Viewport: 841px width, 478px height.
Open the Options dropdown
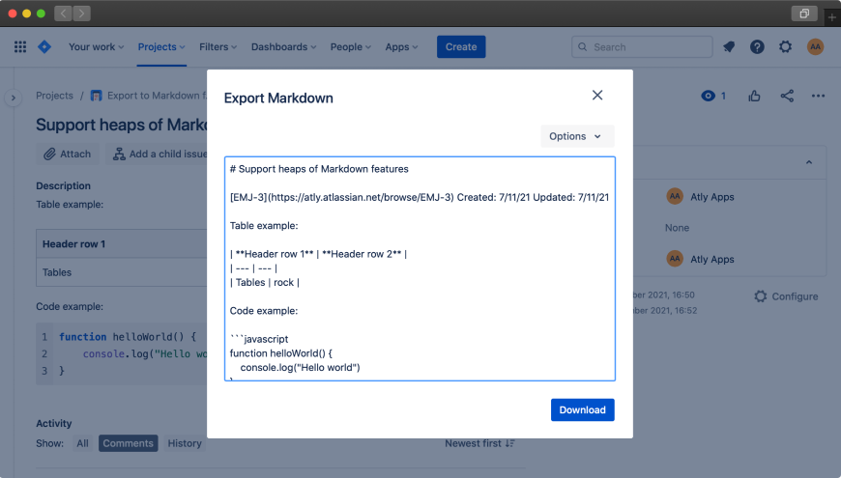577,136
